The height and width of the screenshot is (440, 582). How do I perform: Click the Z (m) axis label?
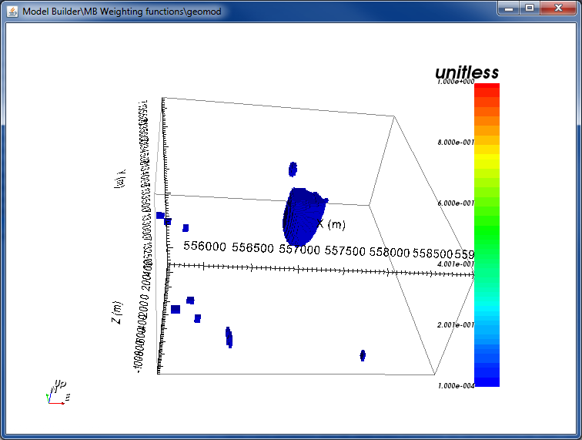pos(117,312)
